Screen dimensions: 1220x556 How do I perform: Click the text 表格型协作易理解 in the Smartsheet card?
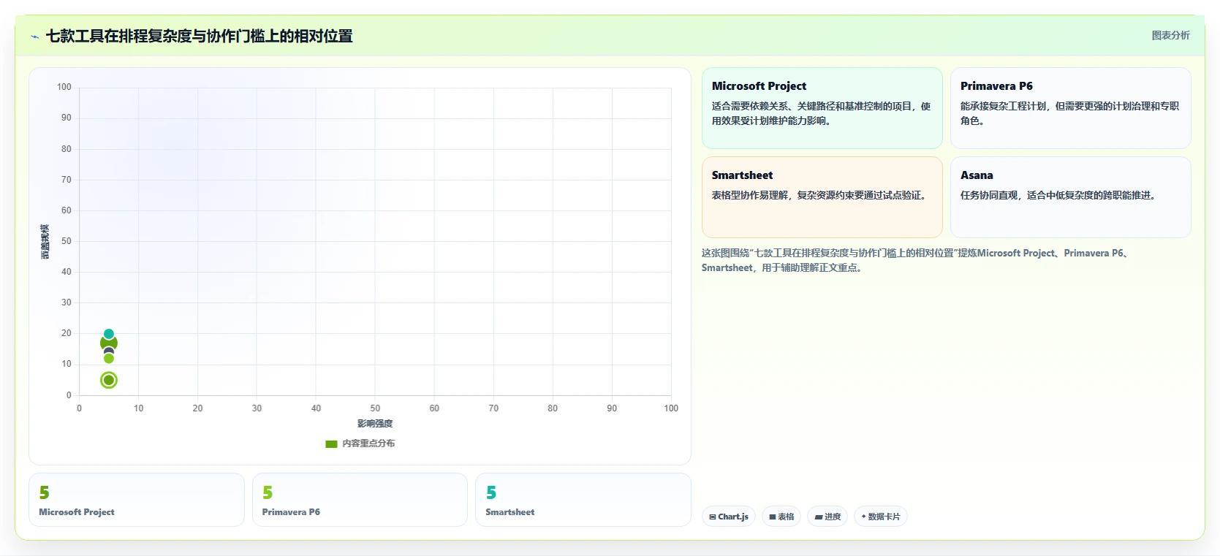[x=749, y=195]
